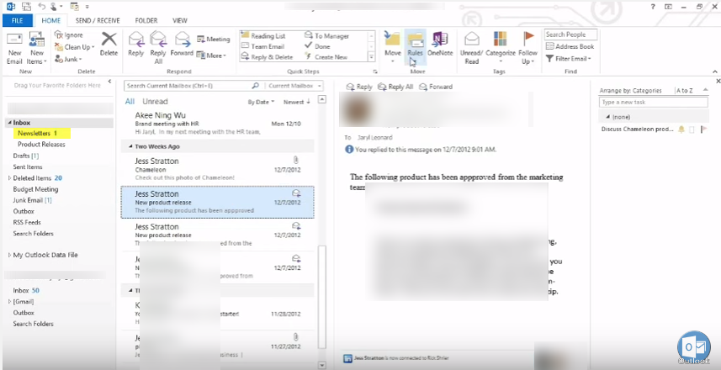The image size is (721, 370).
Task: Click Reply All in the reading pane
Action: click(x=395, y=87)
